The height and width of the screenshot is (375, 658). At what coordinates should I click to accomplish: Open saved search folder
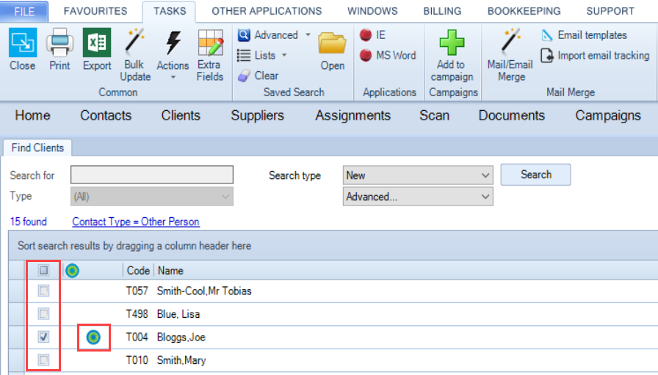pyautogui.click(x=332, y=43)
